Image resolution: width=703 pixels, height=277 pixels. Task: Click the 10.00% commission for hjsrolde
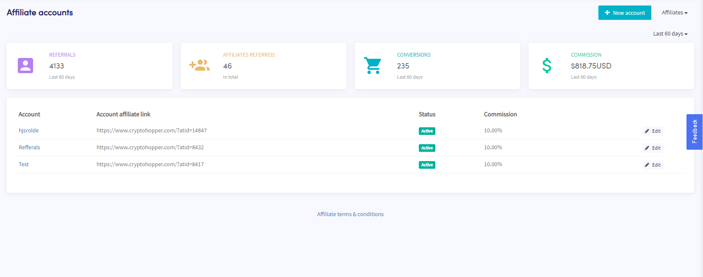coord(493,131)
